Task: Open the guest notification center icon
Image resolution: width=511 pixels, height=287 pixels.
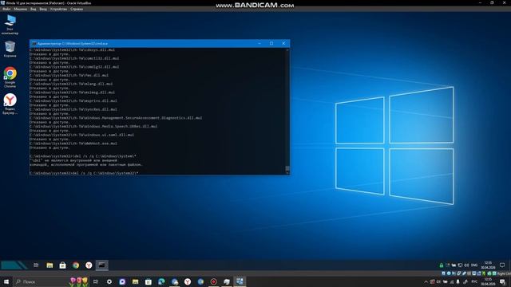Action: 502,265
